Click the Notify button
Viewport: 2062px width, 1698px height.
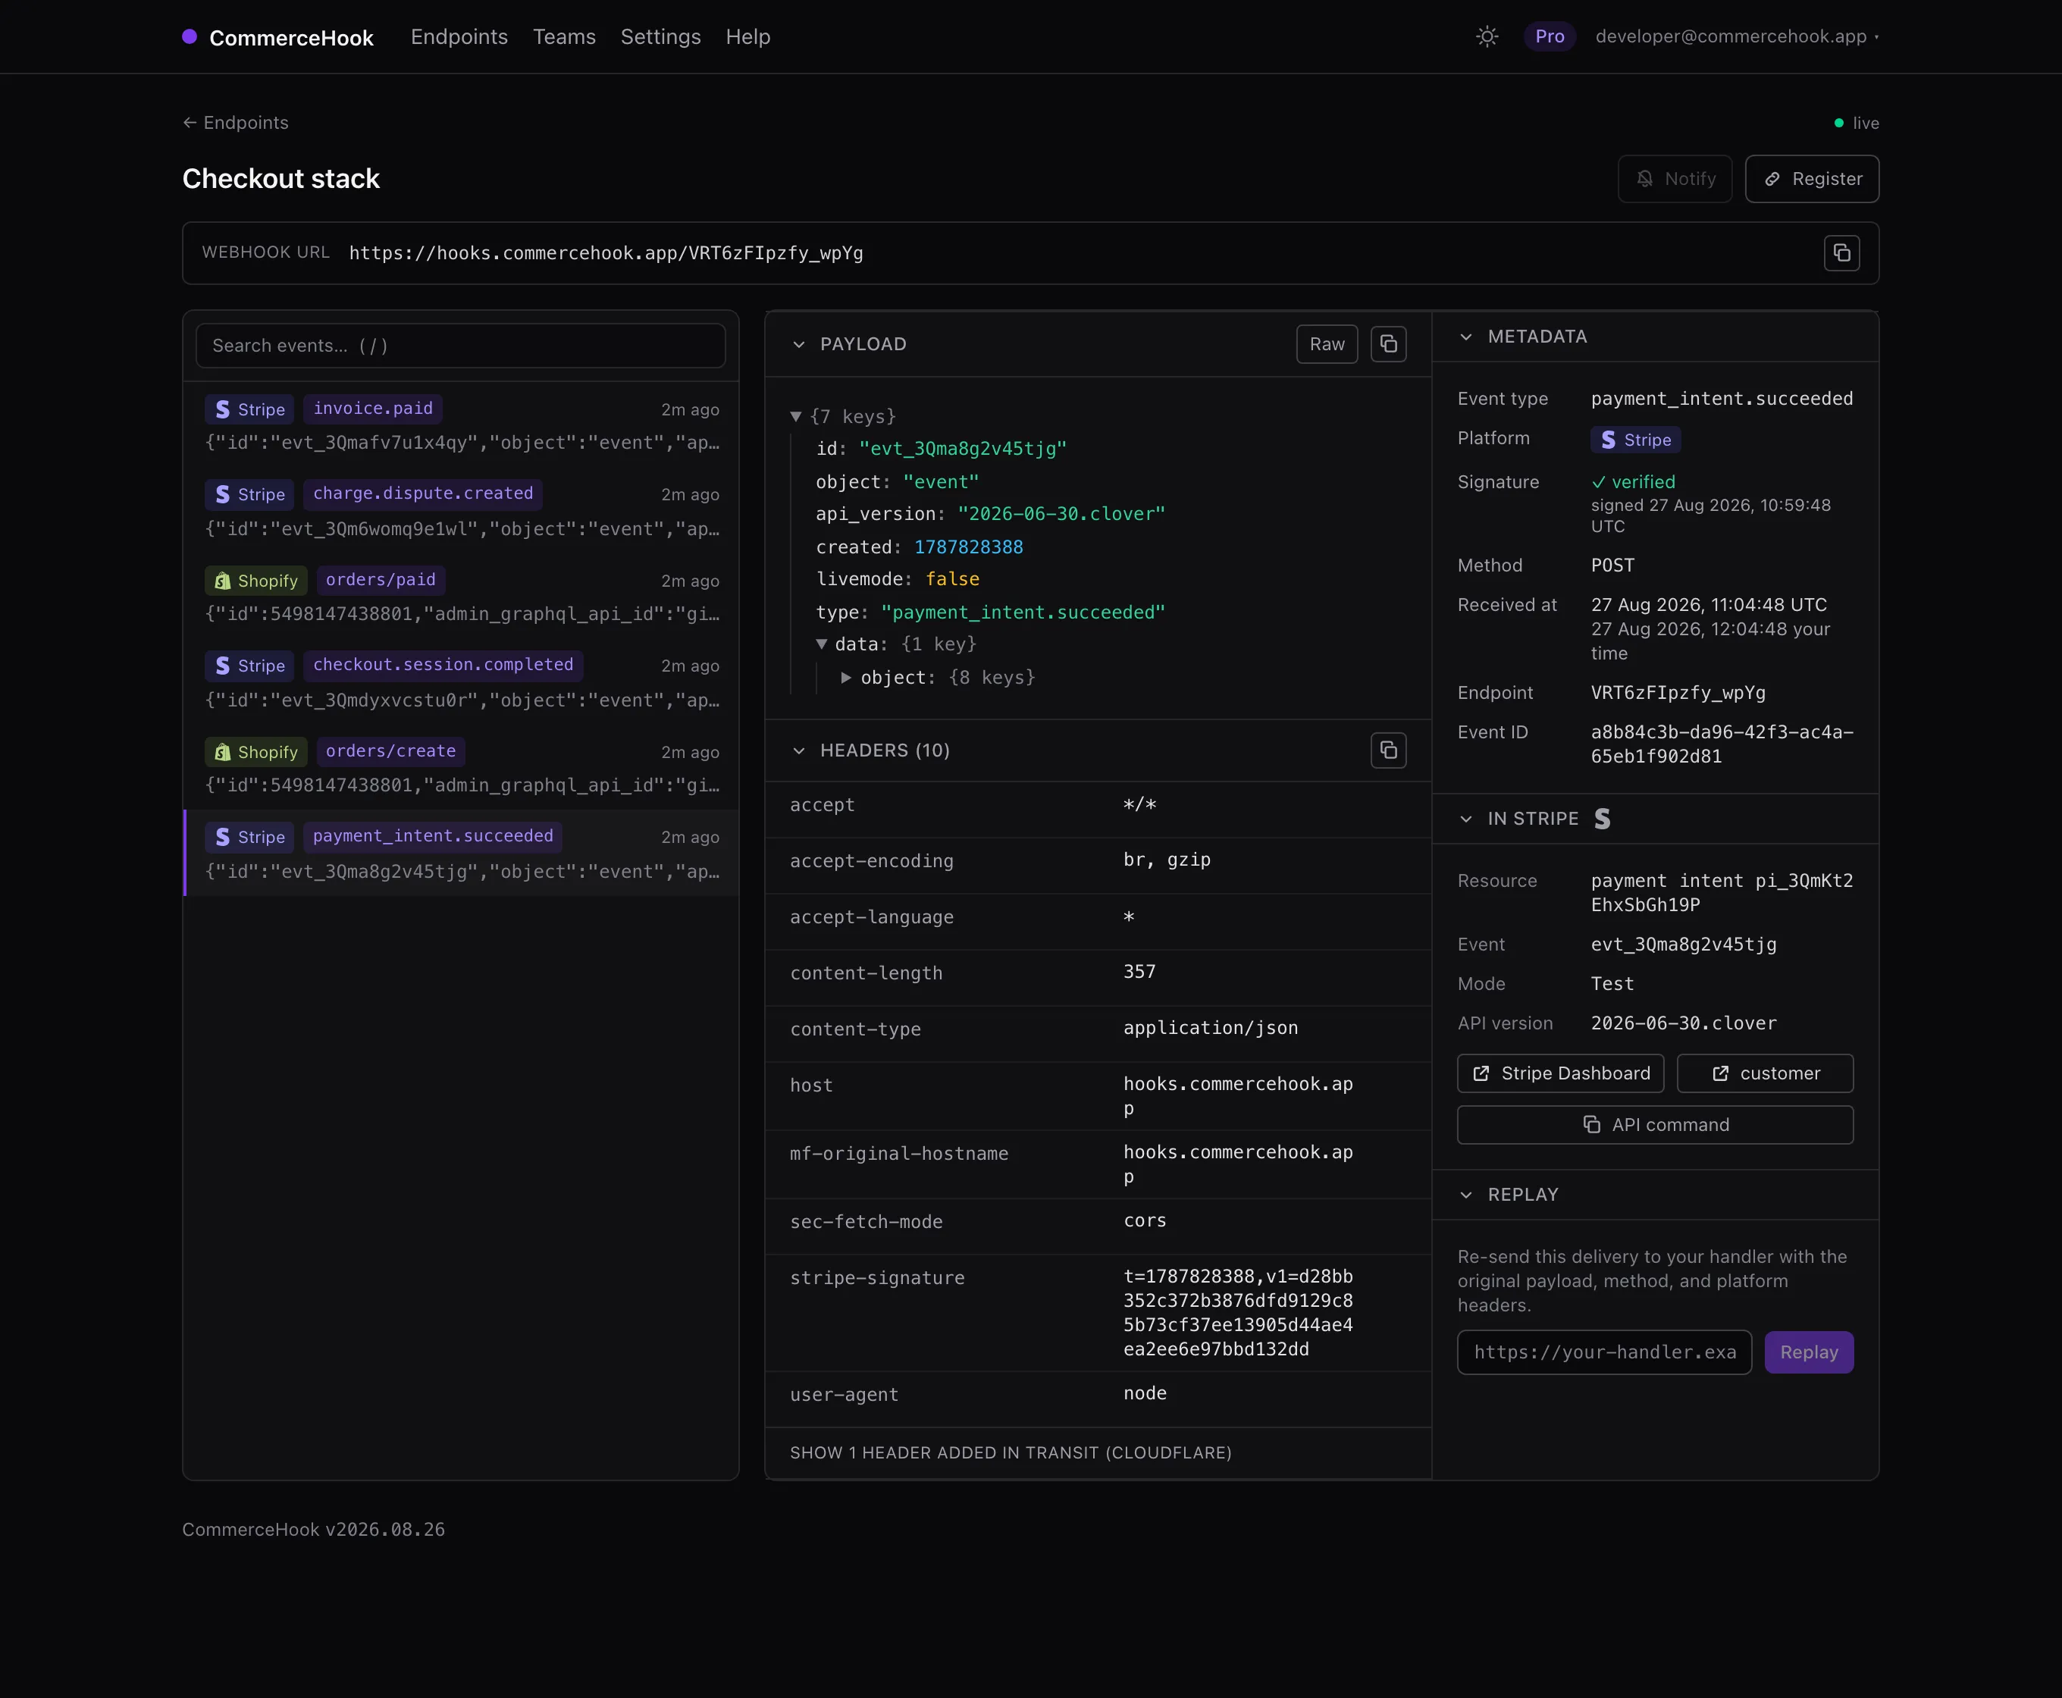click(1675, 179)
